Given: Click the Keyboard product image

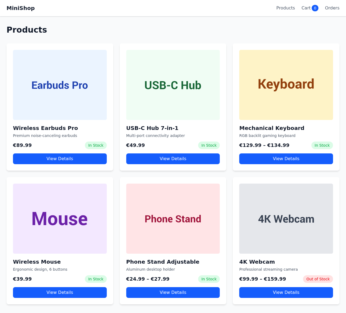Looking at the screenshot, I should [x=286, y=85].
